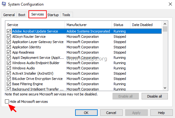Sort by the Service column header
175x118 pixels.
(35, 25)
